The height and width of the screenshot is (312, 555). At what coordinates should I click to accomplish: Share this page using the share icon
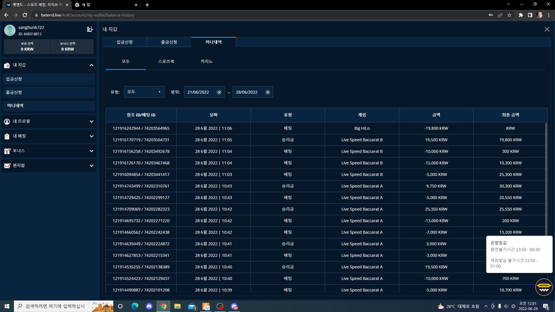pos(500,15)
